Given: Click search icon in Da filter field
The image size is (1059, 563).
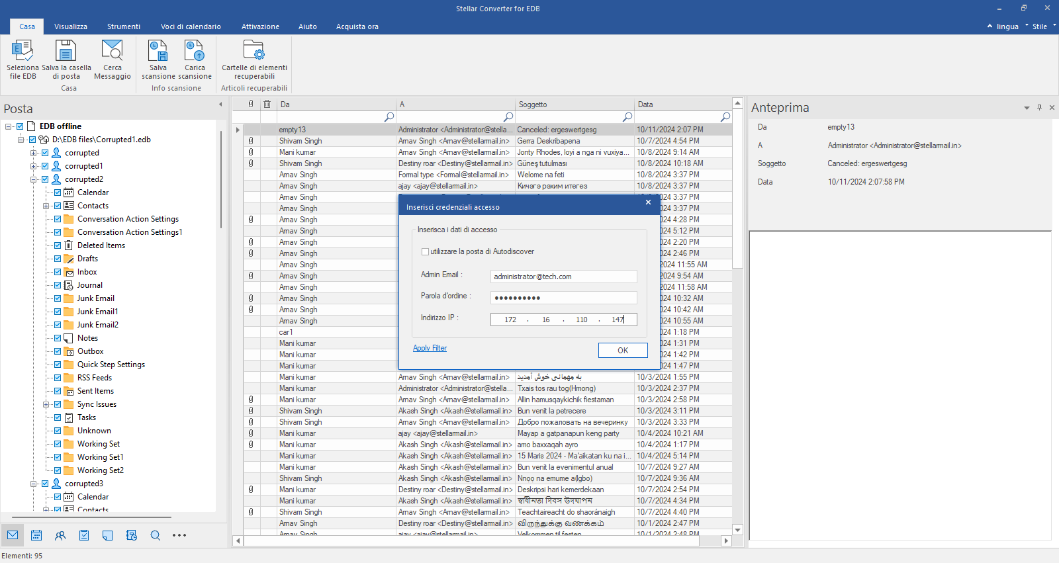Looking at the screenshot, I should [x=389, y=116].
